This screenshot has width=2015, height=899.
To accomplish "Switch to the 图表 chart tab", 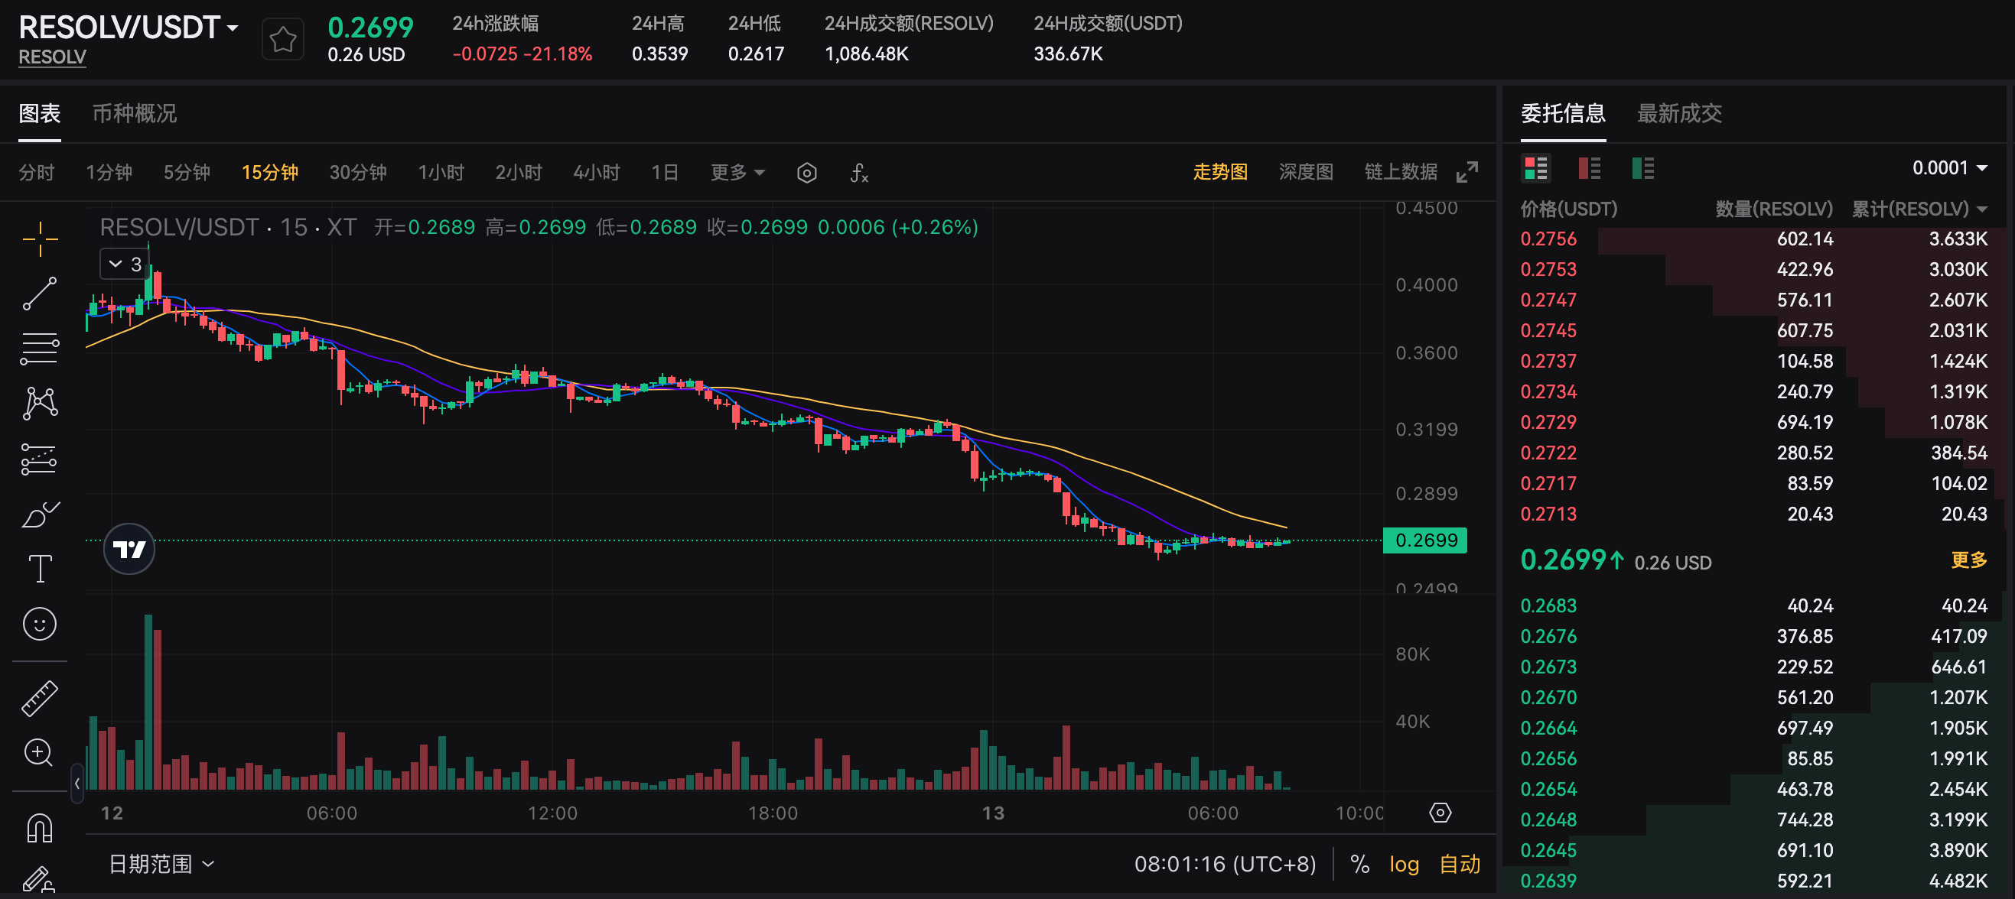I will tap(39, 114).
